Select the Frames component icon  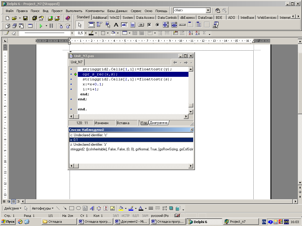click(x=91, y=25)
